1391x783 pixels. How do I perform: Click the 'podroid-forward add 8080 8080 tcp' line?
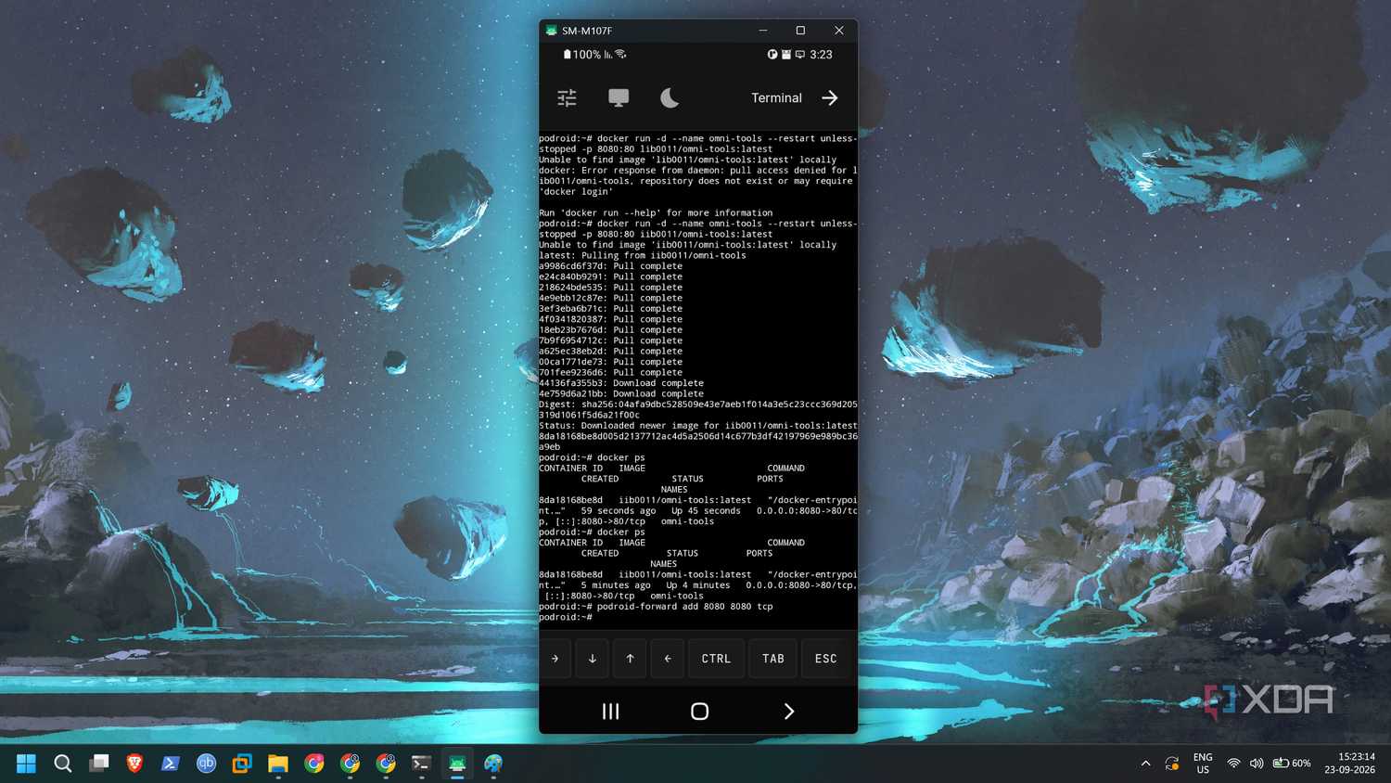pos(656,607)
